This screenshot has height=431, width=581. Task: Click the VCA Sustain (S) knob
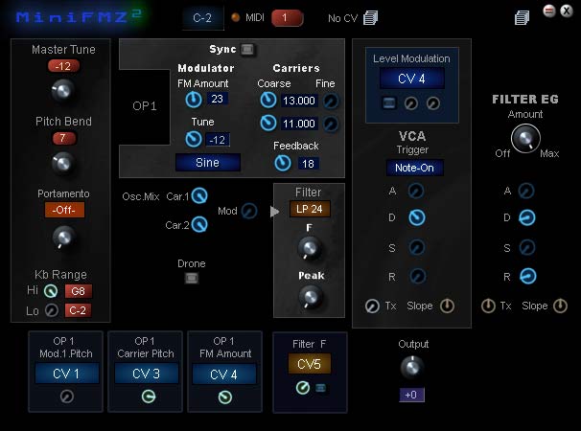click(x=416, y=247)
